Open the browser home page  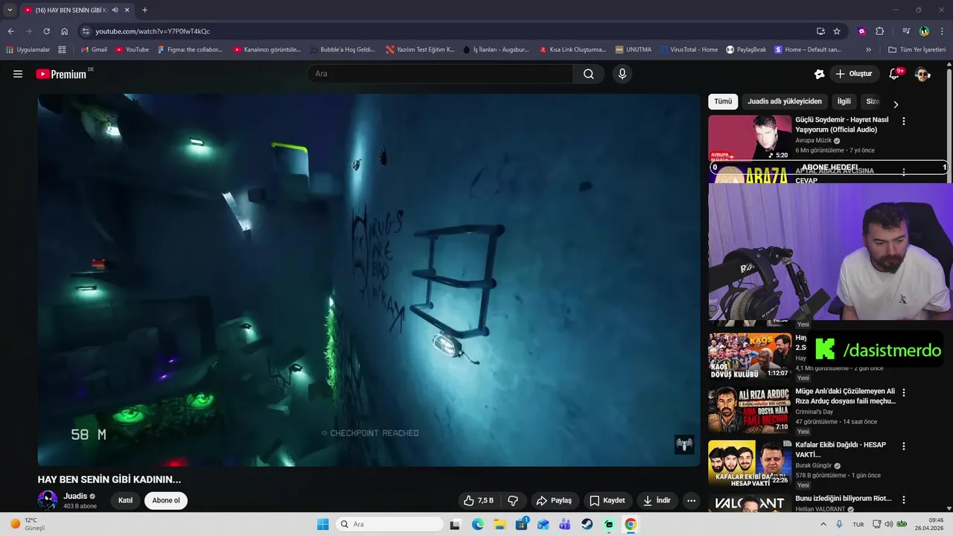(65, 31)
